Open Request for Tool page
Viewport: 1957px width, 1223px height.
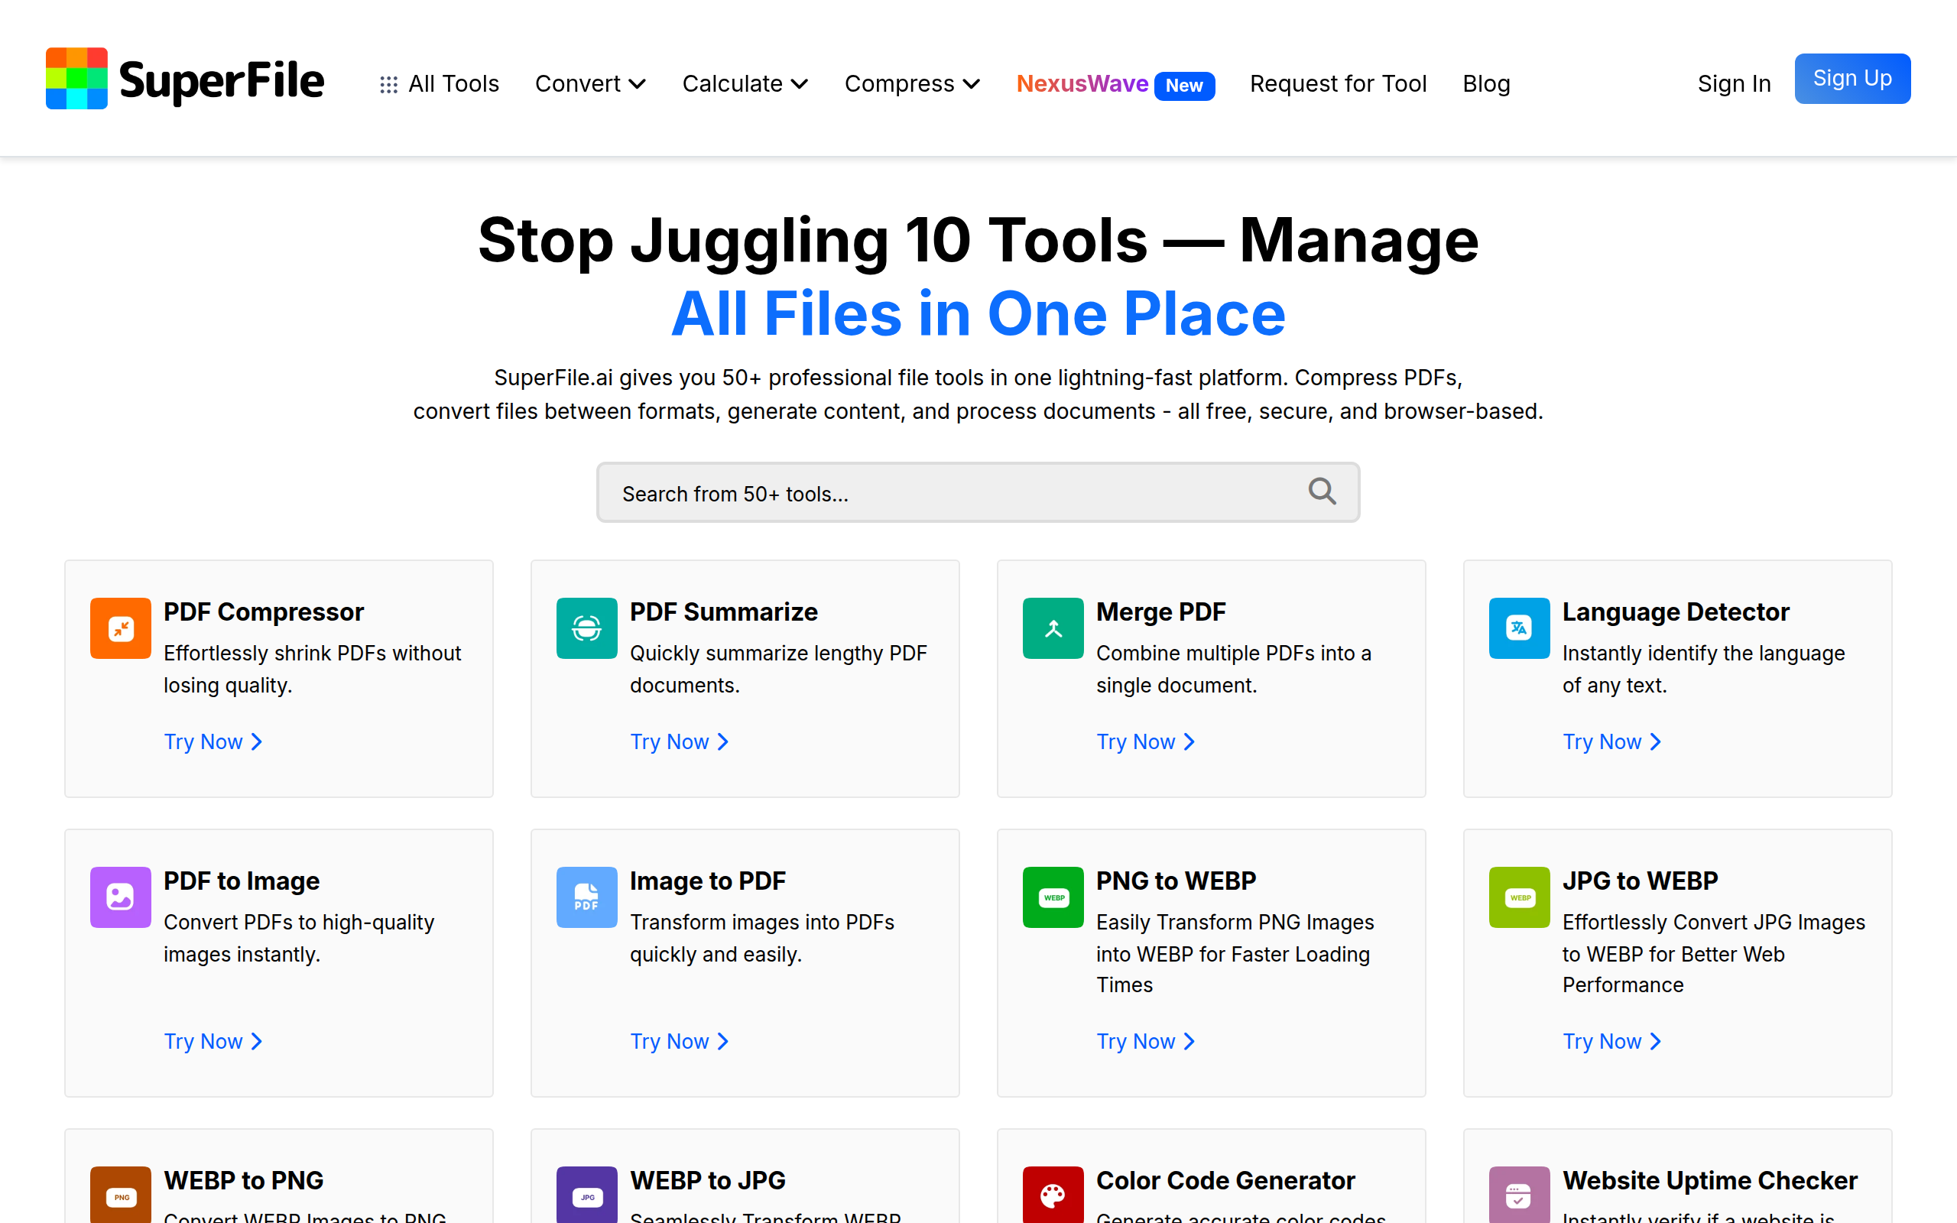[1338, 84]
